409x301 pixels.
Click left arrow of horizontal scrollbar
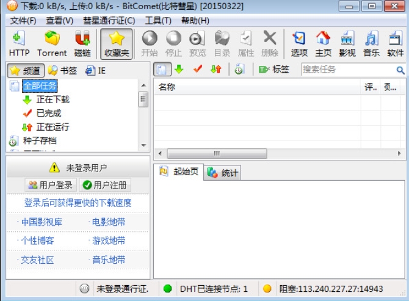[160, 153]
